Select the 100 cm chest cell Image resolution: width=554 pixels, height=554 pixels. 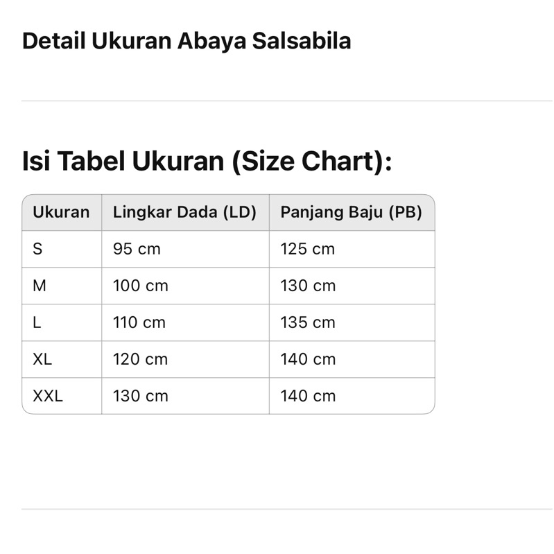click(141, 286)
